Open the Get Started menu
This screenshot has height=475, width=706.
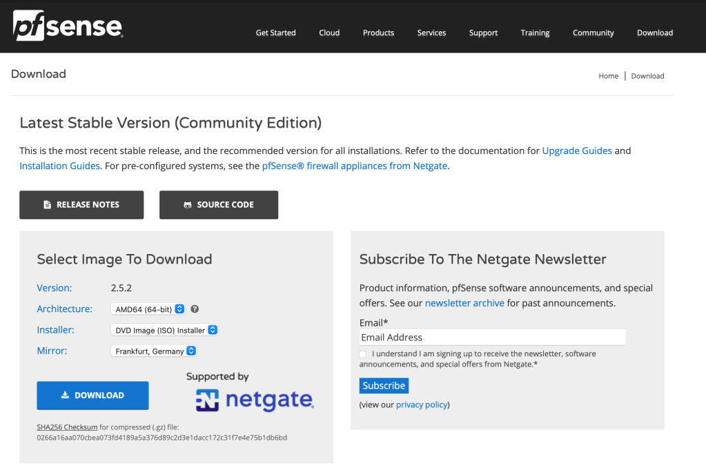(x=275, y=32)
